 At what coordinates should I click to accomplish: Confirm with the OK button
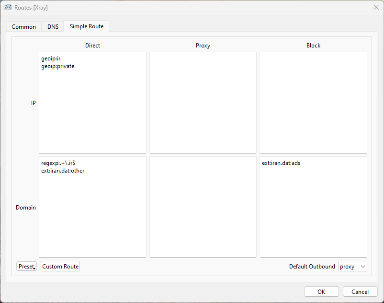point(321,291)
